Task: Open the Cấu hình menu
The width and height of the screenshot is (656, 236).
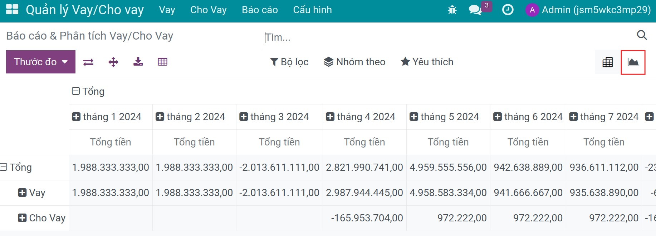Action: click(x=312, y=10)
